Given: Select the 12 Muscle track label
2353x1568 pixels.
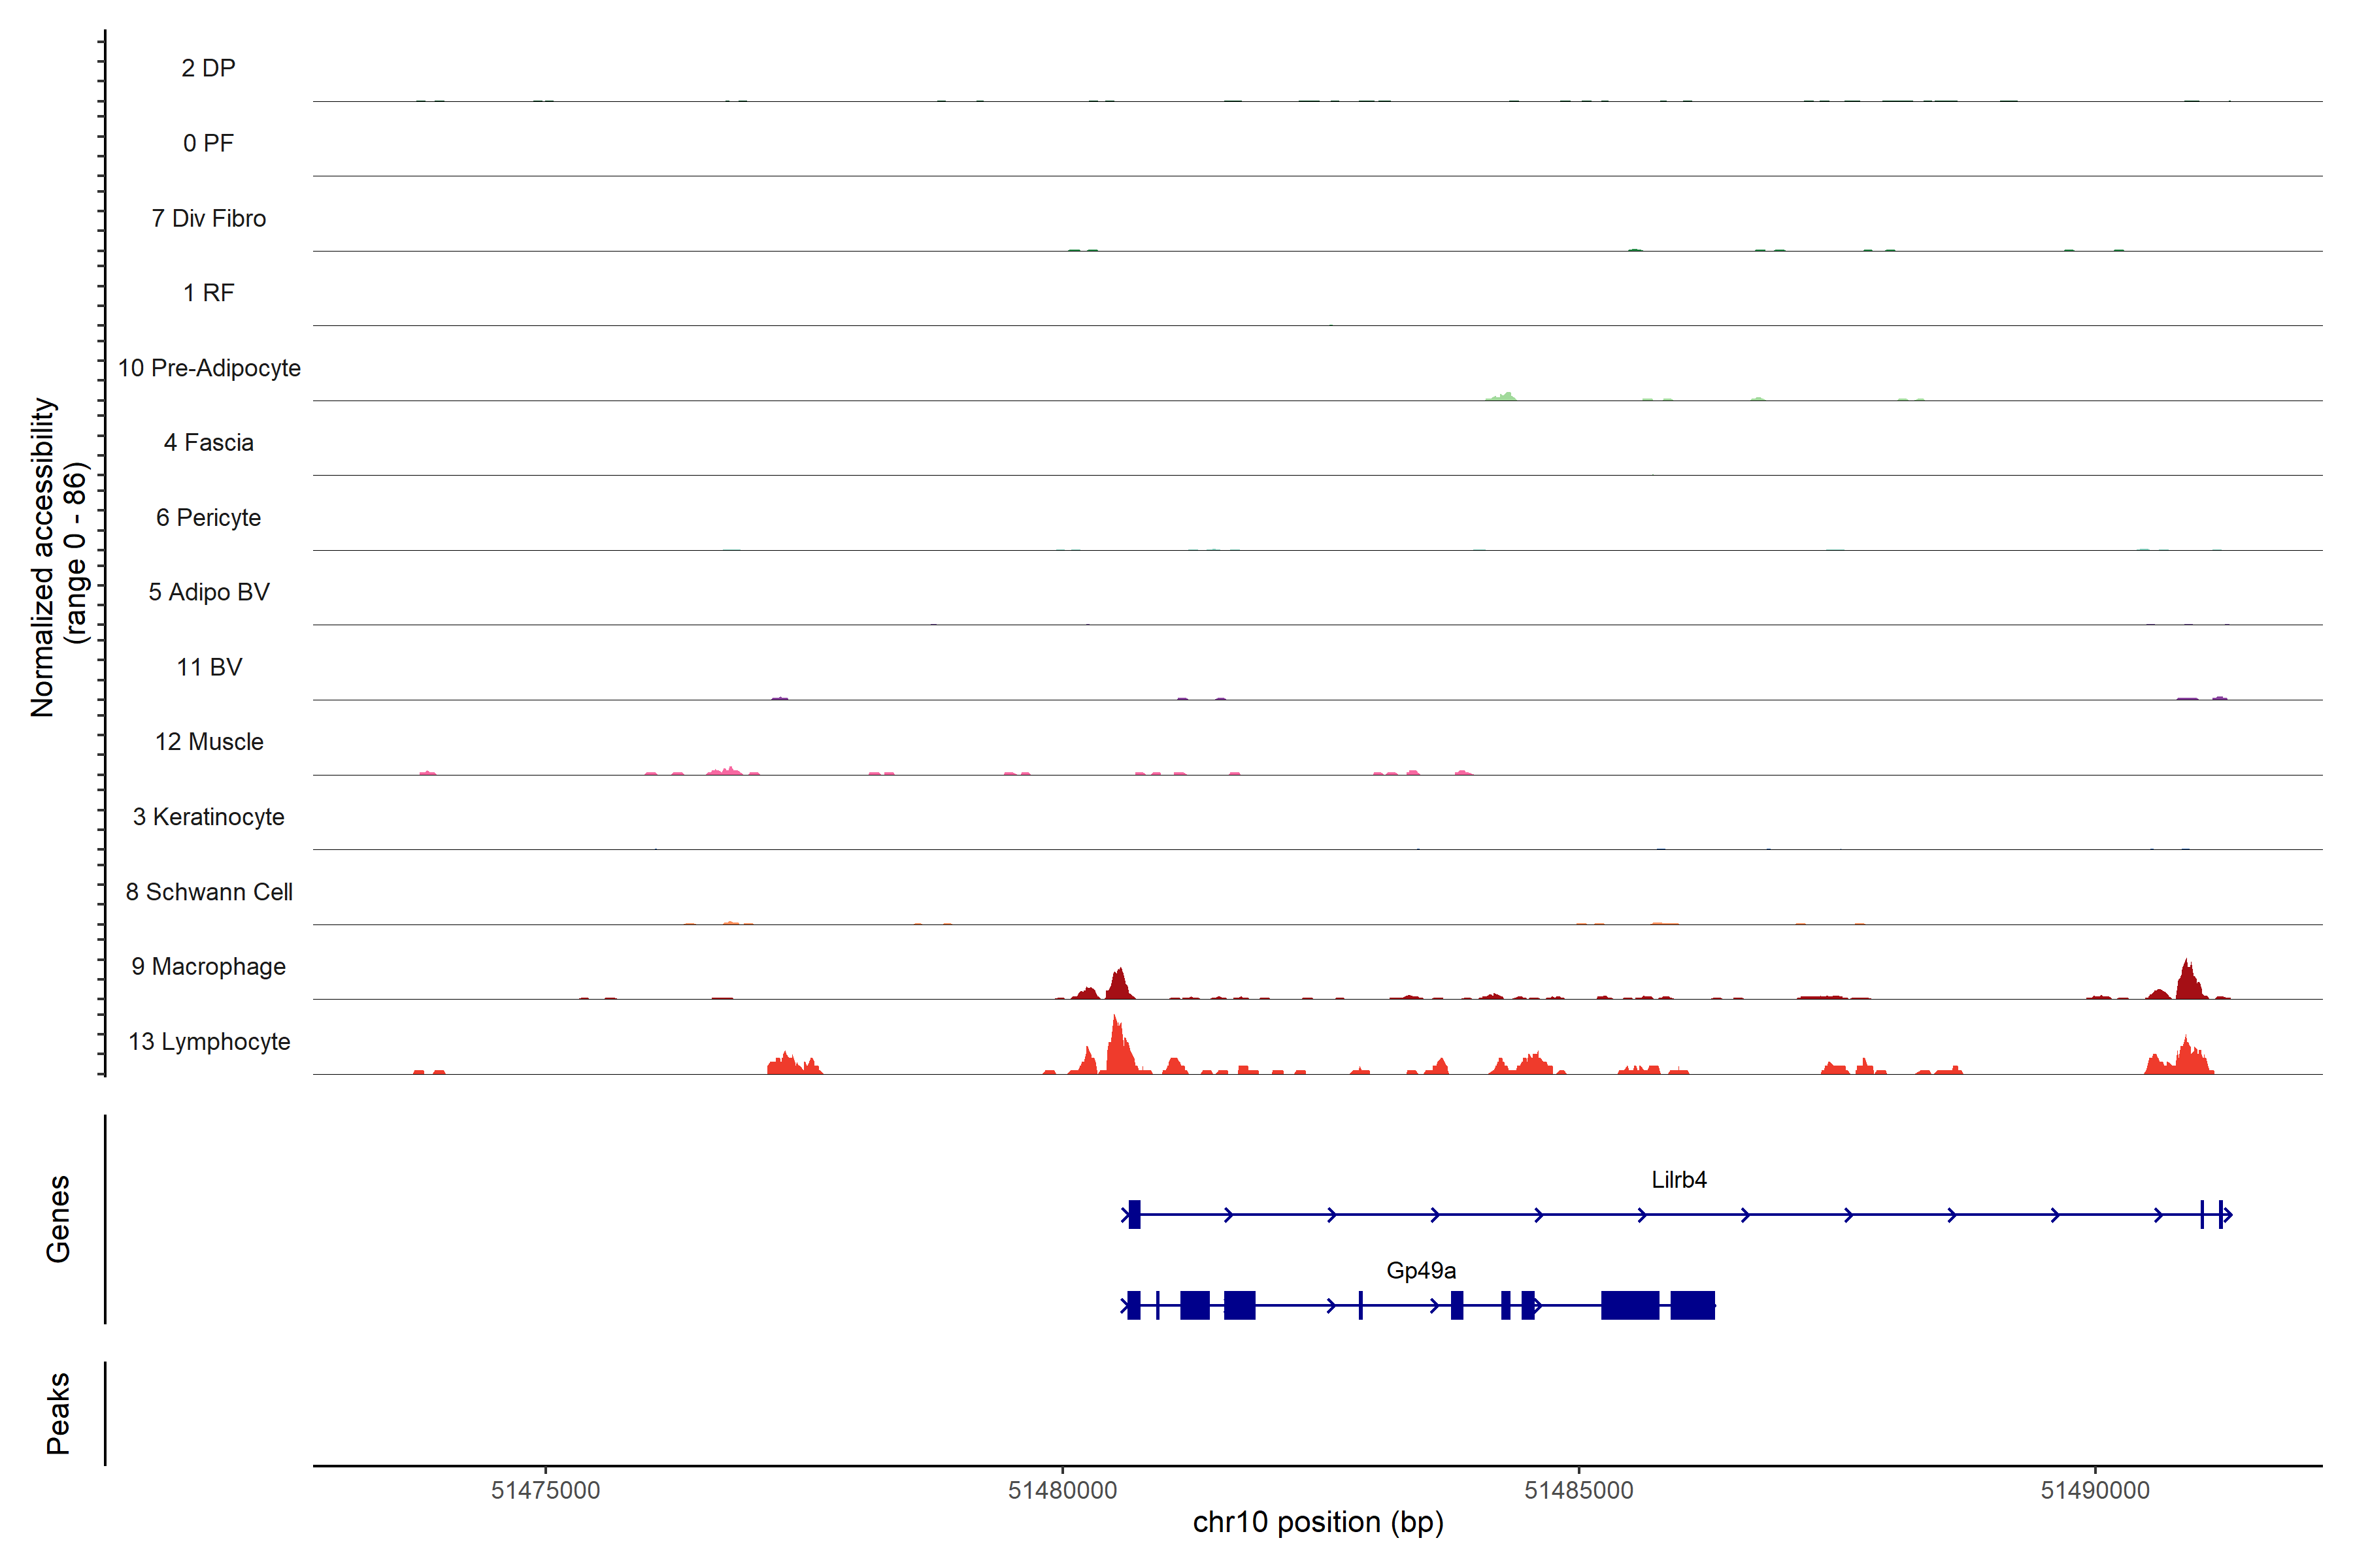Looking at the screenshot, I should (x=208, y=742).
